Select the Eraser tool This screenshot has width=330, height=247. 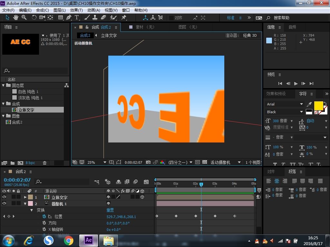click(103, 17)
